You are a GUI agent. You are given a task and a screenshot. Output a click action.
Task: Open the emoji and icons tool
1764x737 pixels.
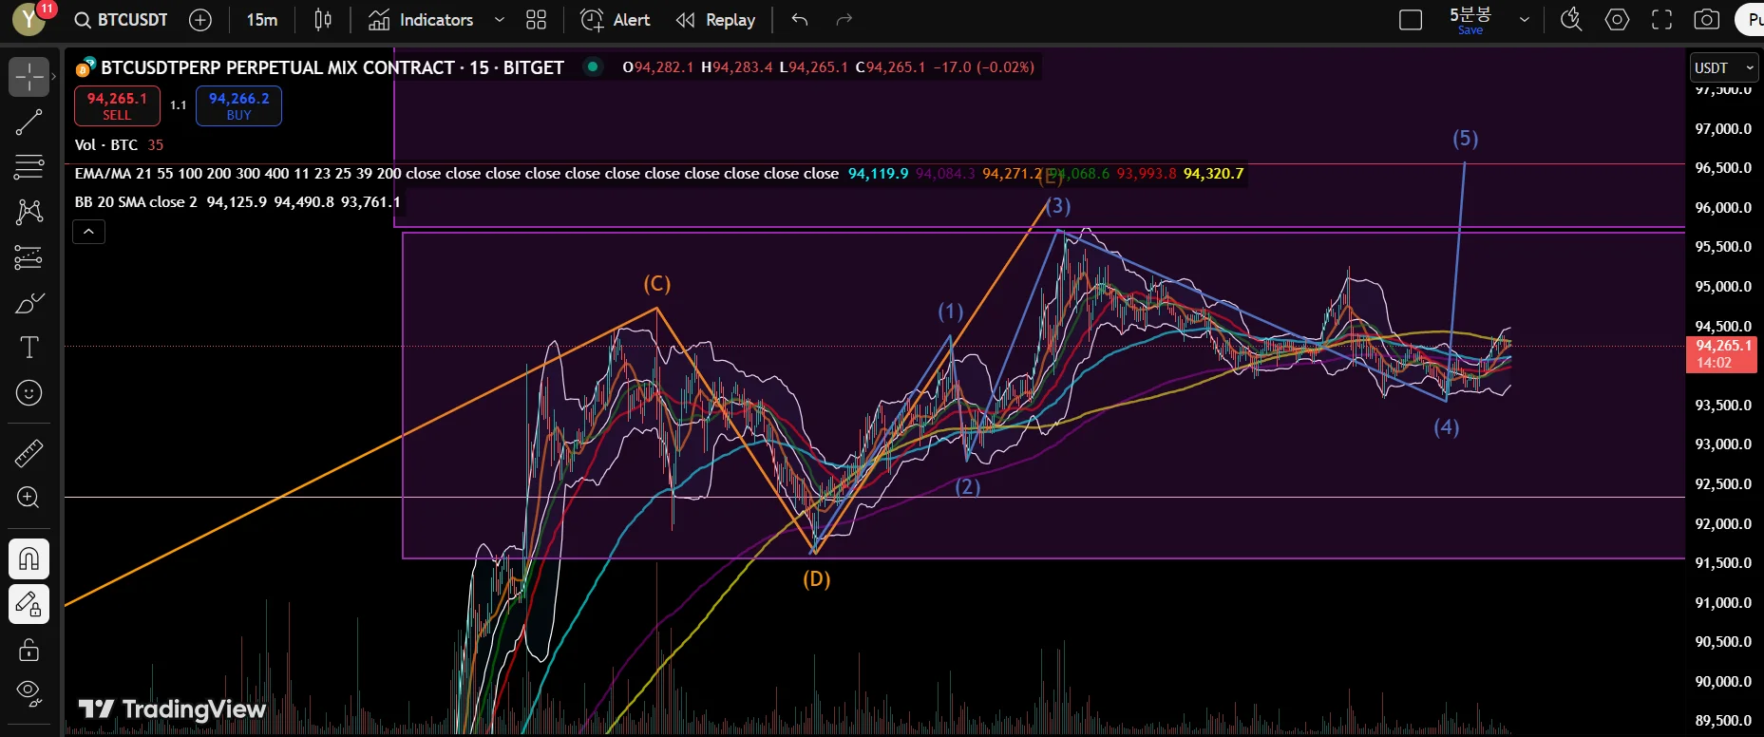[29, 392]
